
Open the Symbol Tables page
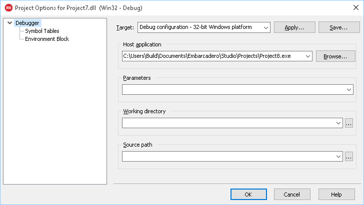click(42, 31)
